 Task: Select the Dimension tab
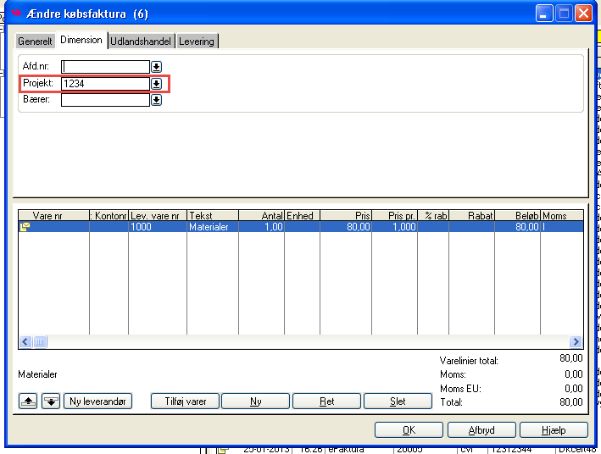click(81, 40)
